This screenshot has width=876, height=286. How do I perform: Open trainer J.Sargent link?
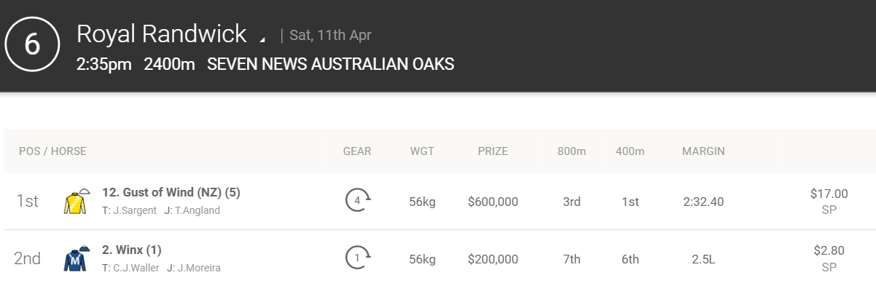(131, 210)
